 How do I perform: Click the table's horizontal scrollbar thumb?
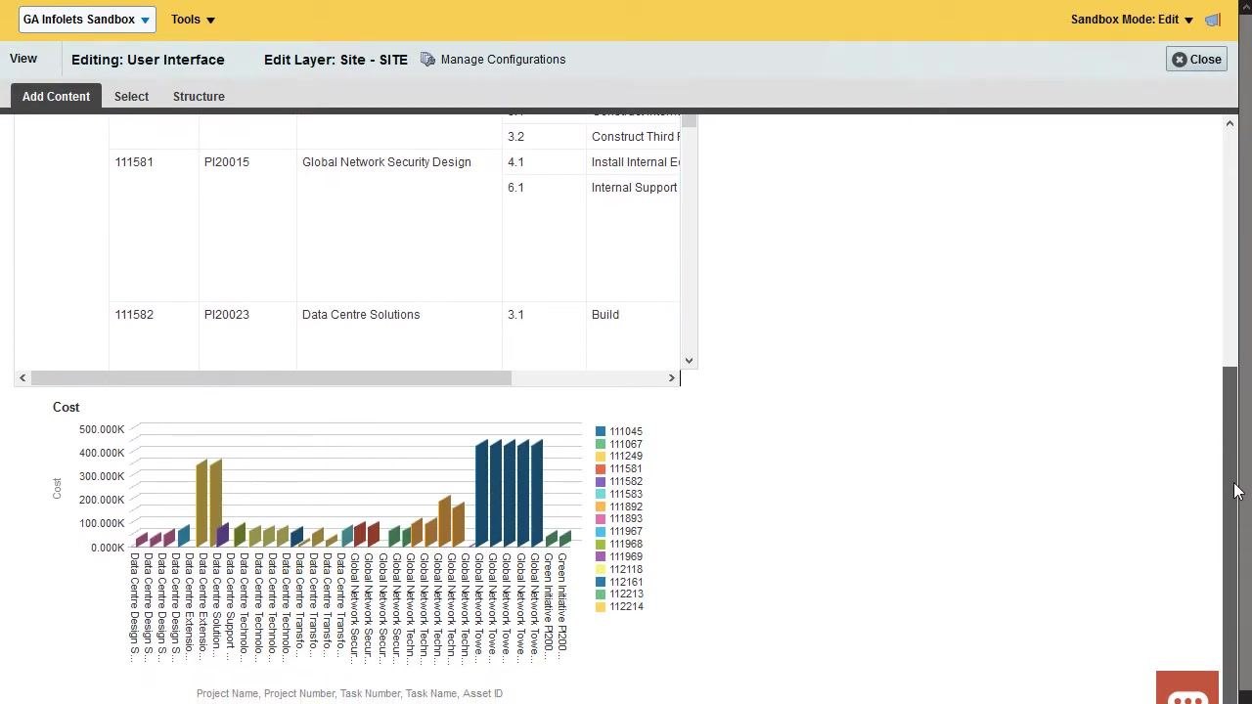271,377
